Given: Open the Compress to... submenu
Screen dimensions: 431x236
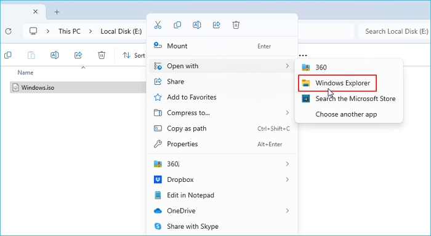Looking at the screenshot, I should tap(222, 113).
